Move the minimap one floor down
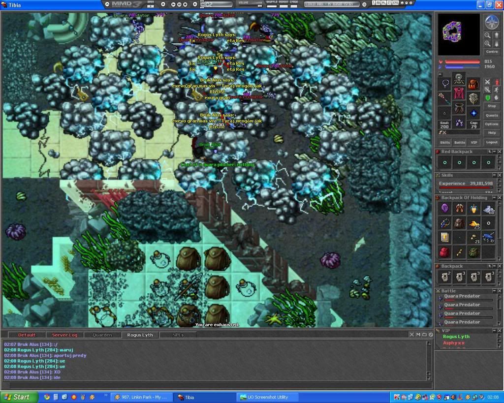Image resolution: width=504 pixels, height=403 pixels. [x=496, y=44]
